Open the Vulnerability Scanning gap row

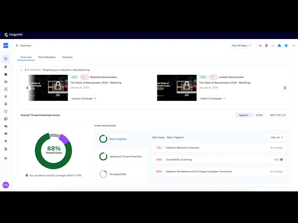click(x=219, y=160)
